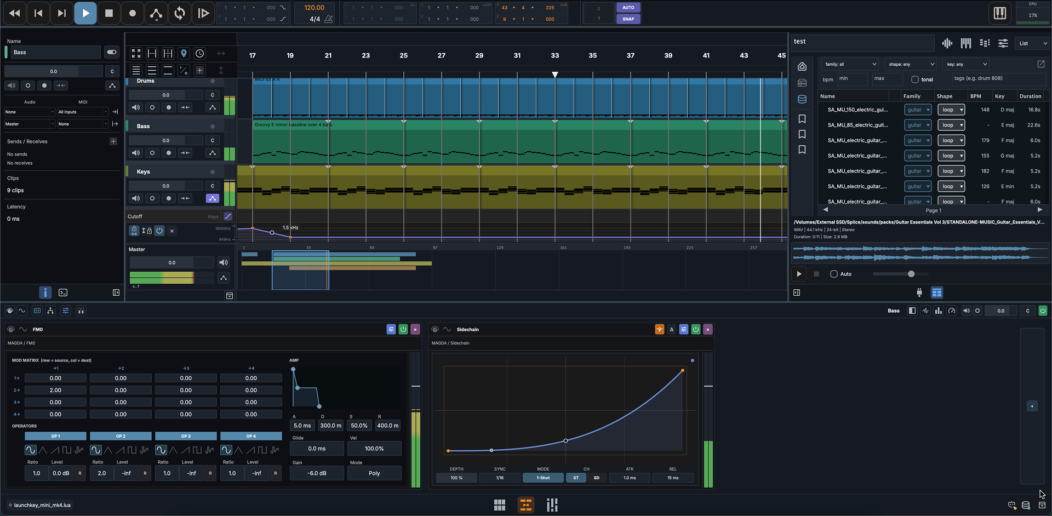Open guitar family dropdown for SA_MU_150 row
The image size is (1052, 516).
tap(918, 110)
